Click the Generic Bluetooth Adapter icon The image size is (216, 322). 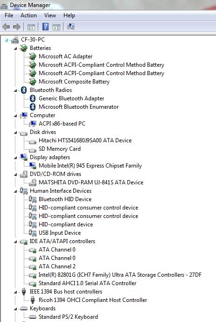33,98
